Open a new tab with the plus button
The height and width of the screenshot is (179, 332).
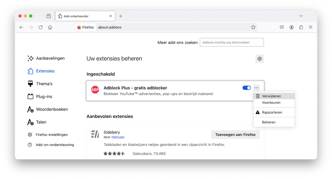coord(121,16)
